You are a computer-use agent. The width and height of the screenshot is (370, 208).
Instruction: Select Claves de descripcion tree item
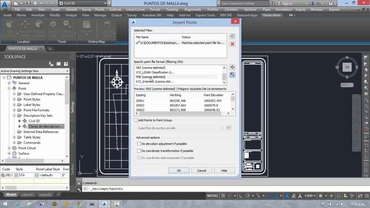[46, 127]
